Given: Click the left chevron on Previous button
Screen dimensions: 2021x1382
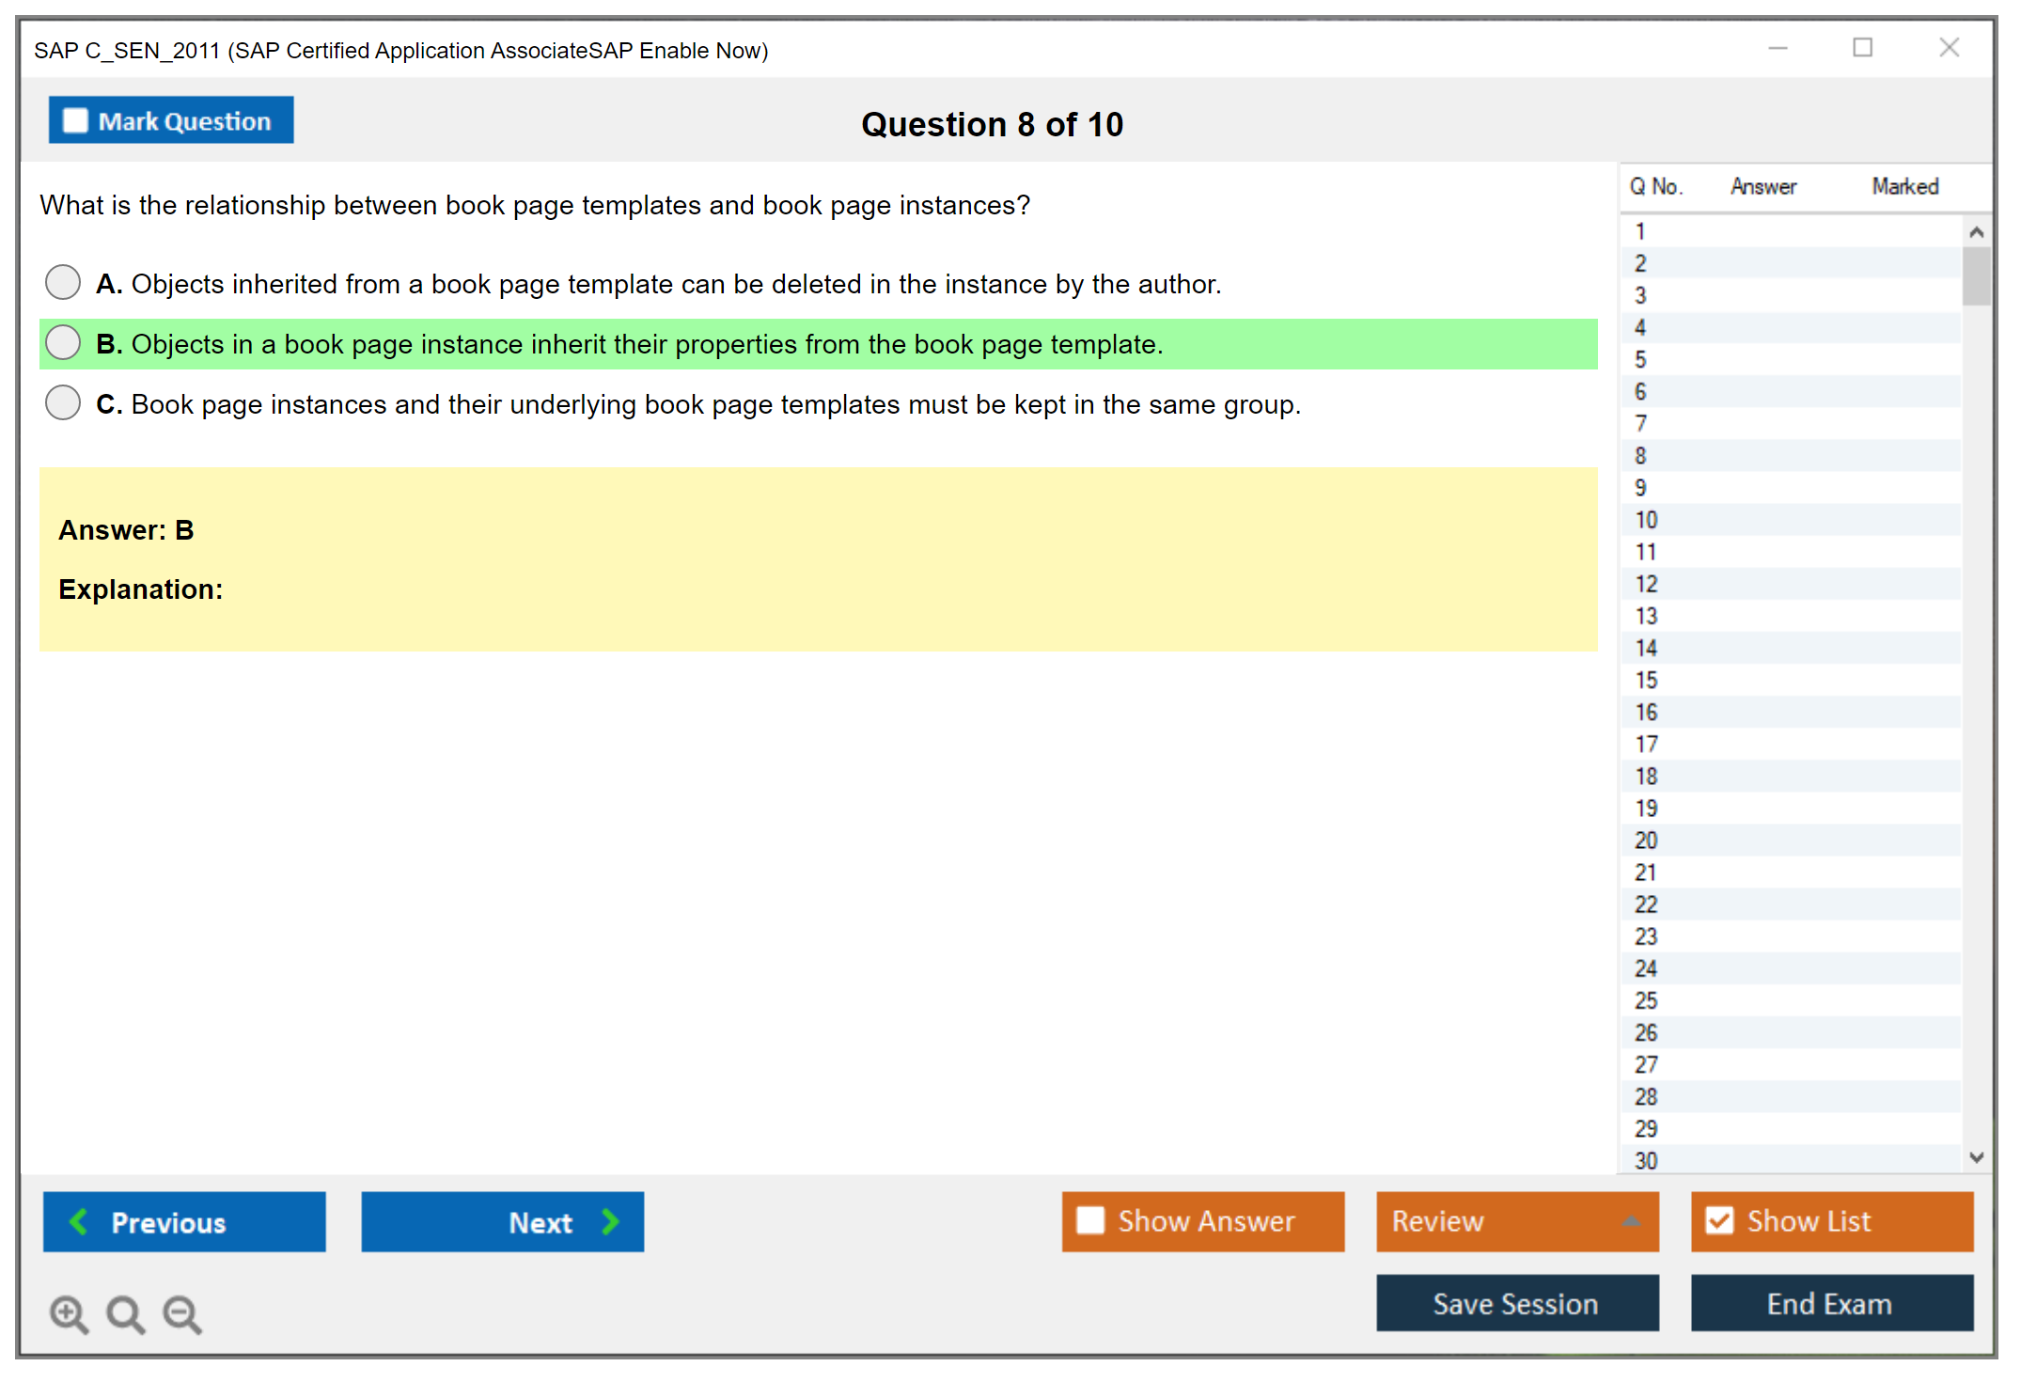Looking at the screenshot, I should [79, 1221].
